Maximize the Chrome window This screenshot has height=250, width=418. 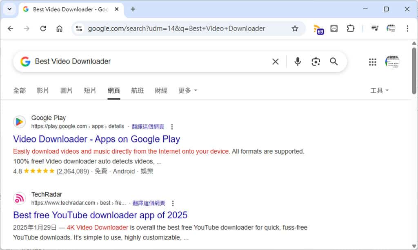[x=386, y=9]
